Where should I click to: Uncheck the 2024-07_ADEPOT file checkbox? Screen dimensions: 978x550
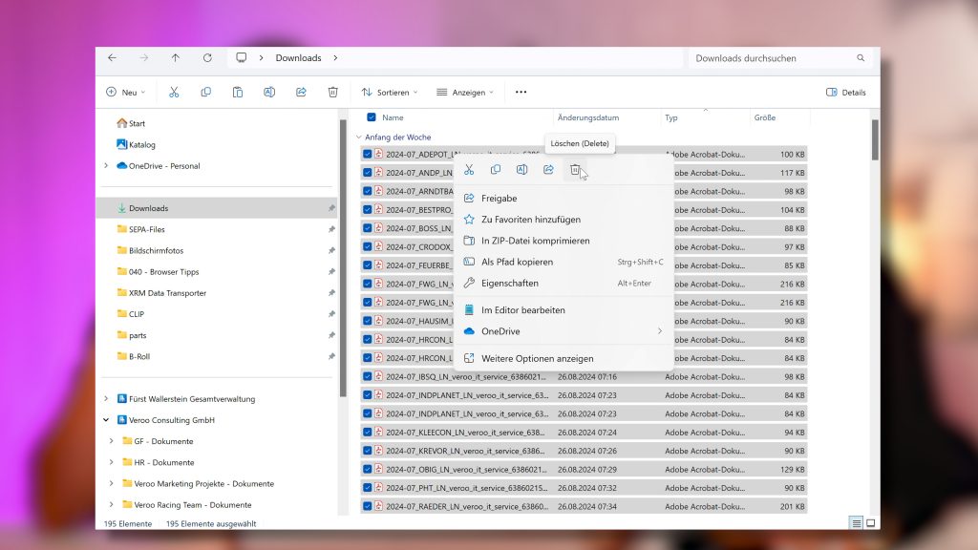click(370, 154)
